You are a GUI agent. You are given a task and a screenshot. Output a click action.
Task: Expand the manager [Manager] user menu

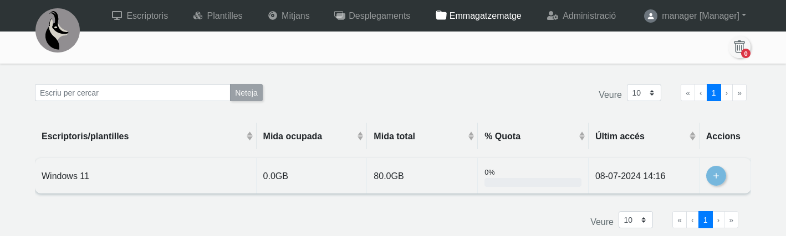695,15
